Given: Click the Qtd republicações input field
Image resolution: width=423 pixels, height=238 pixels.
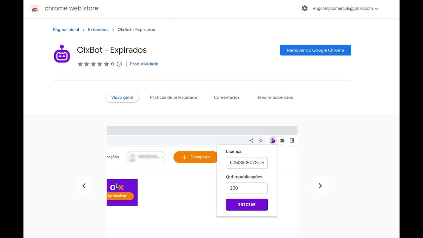Looking at the screenshot, I should click(247, 188).
